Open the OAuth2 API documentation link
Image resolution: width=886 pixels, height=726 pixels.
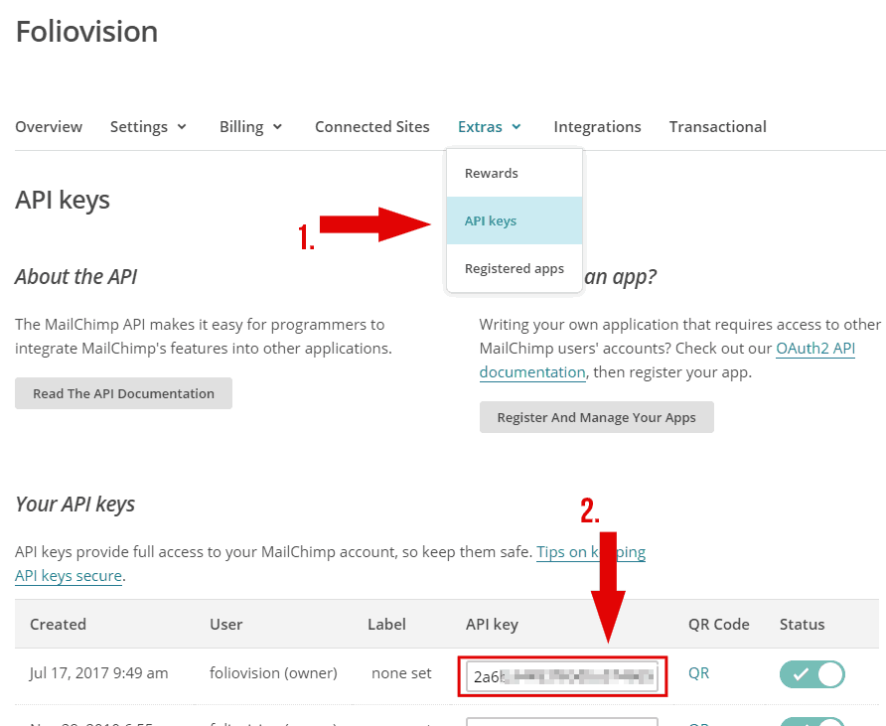(x=814, y=348)
